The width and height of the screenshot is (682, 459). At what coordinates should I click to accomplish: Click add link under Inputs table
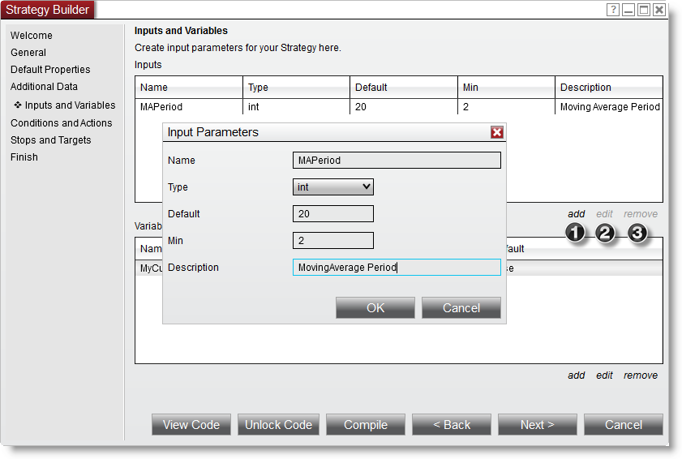[576, 214]
